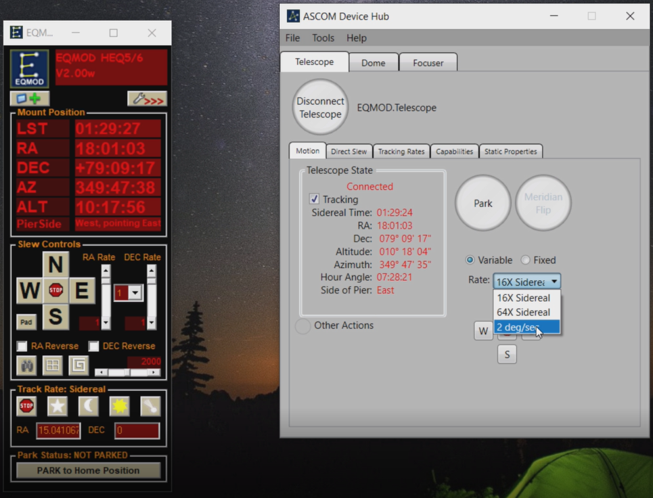Select the Fixed rate radio button
Viewport: 653px width, 498px height.
525,260
